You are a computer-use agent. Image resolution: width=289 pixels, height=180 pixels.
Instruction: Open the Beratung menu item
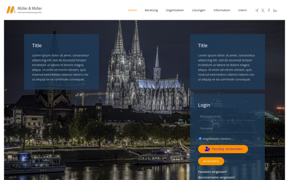[151, 10]
